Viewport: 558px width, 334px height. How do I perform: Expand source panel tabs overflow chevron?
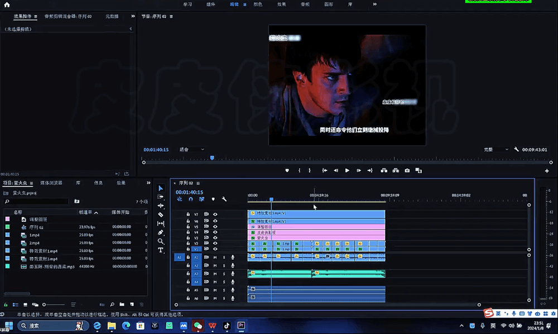coord(133,16)
